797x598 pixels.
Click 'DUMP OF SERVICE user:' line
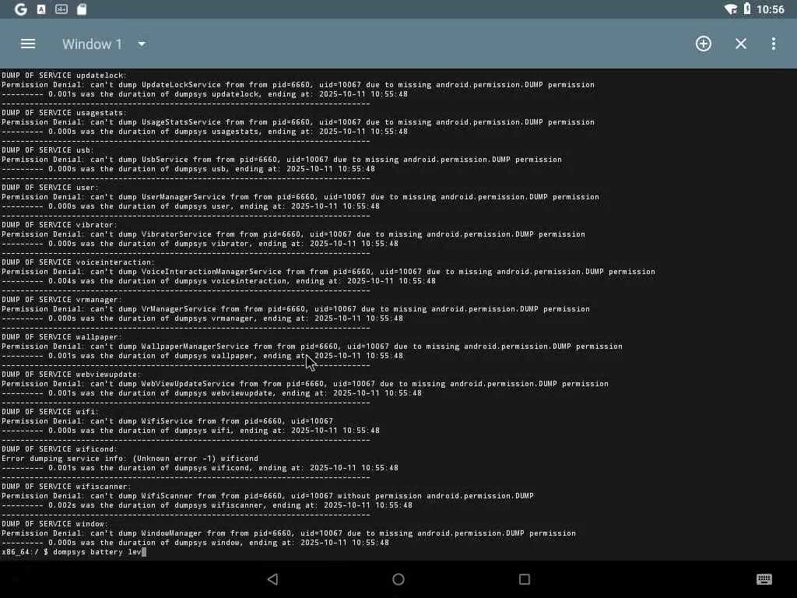coord(50,187)
